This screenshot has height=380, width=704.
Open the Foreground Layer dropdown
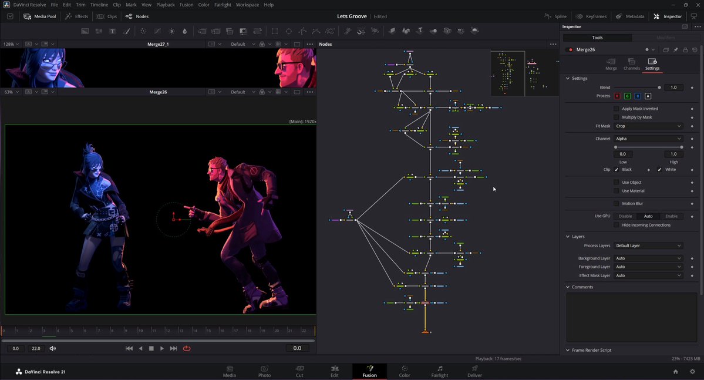coord(648,267)
